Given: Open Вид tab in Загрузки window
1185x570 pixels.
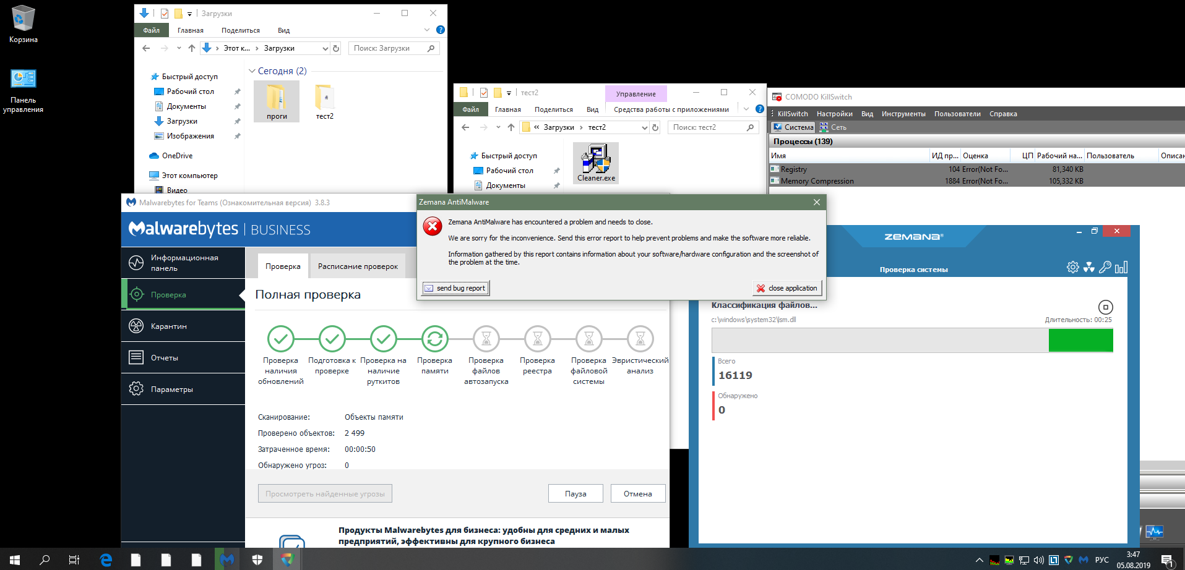Looking at the screenshot, I should [x=283, y=30].
